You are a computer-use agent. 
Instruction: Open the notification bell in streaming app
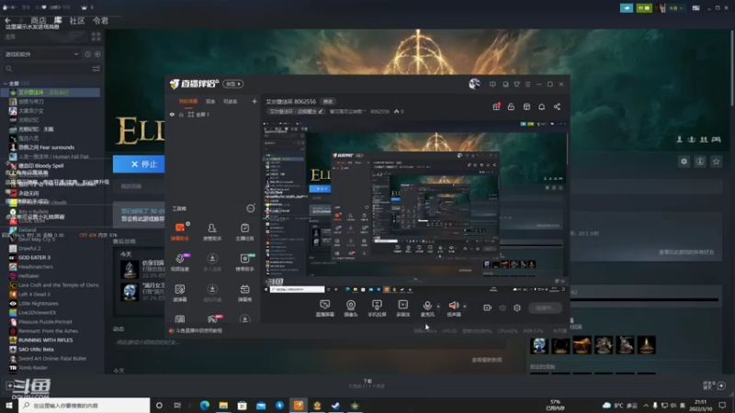point(541,106)
